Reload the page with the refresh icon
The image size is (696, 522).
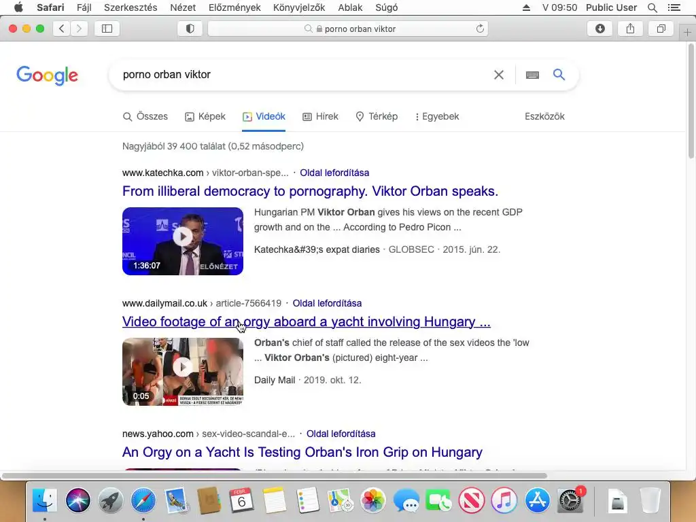[480, 29]
